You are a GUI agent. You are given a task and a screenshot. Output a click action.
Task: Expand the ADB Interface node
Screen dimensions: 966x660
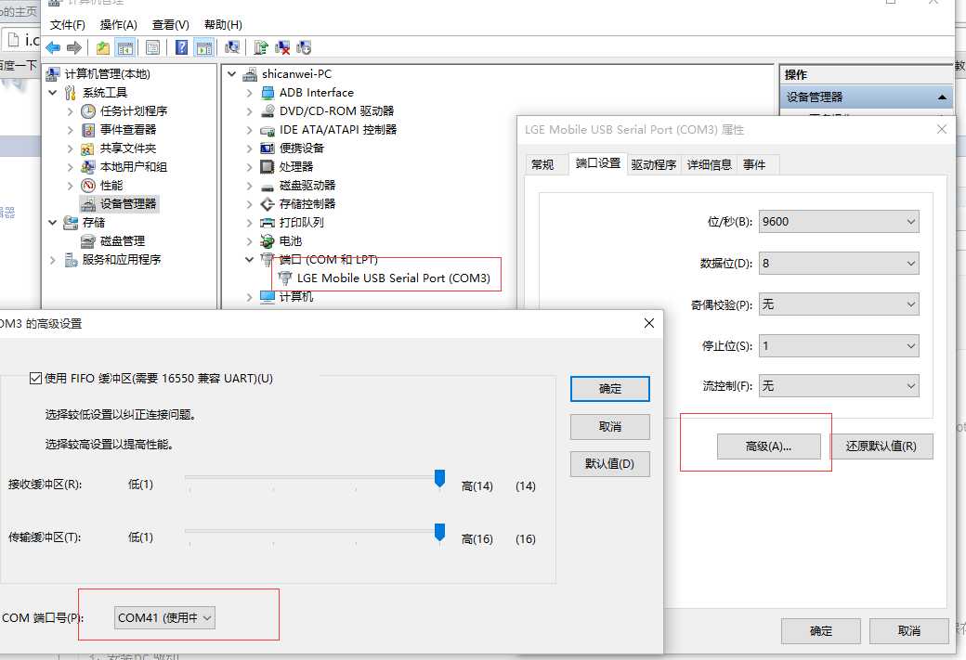250,92
